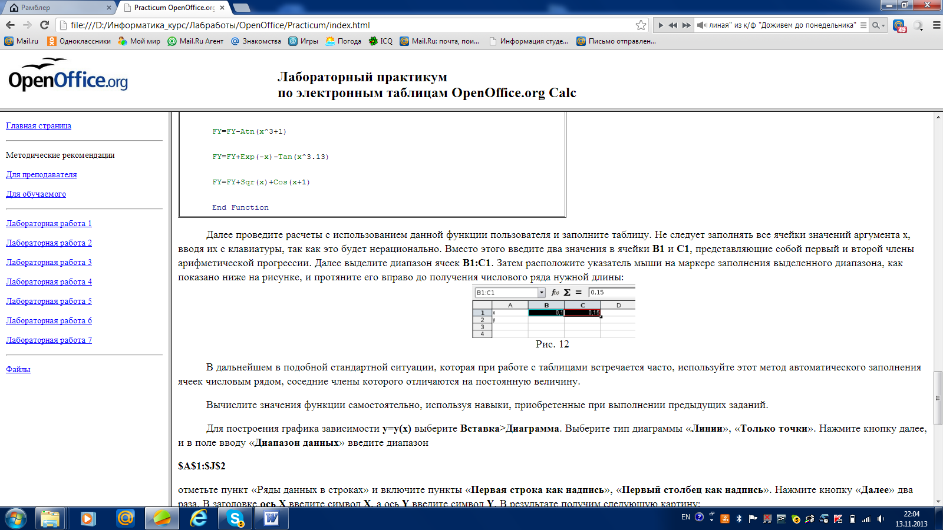Open Mail.Ru Agent extension with 49 badge
This screenshot has width=943, height=530.
pos(899,25)
